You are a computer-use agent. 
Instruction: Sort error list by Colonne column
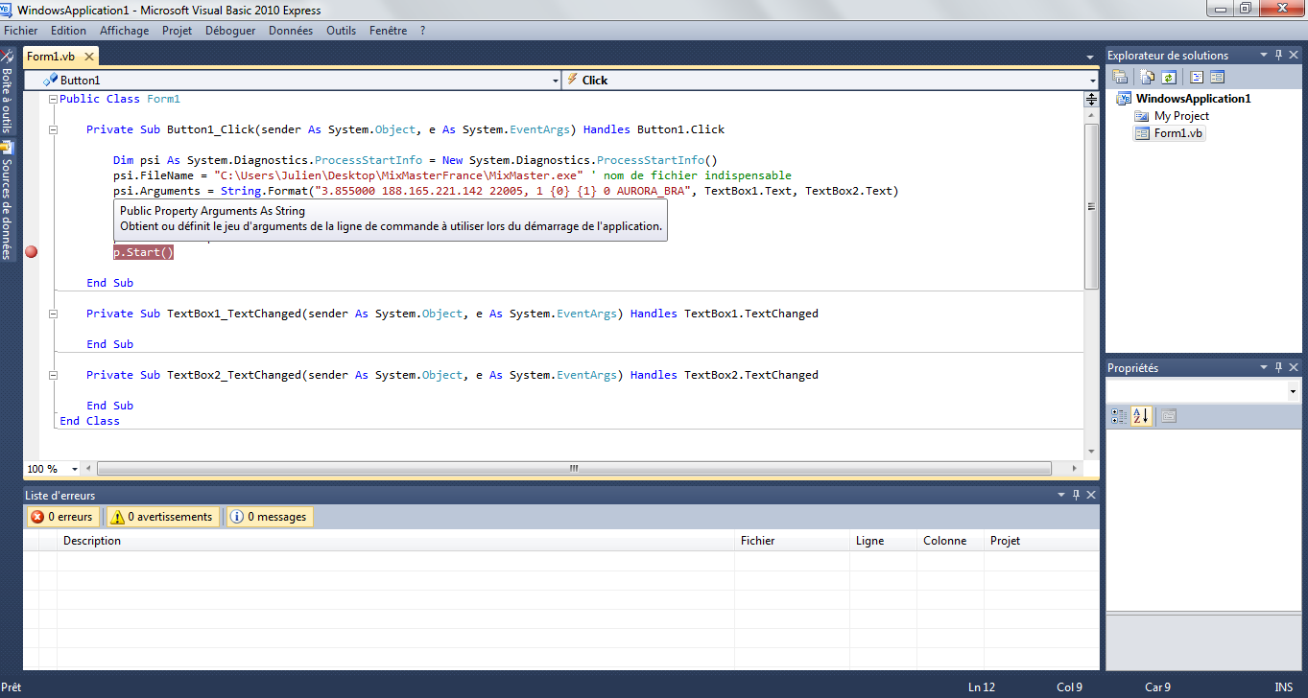(950, 541)
